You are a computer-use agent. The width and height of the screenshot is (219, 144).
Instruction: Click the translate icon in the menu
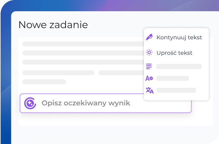[150, 90]
